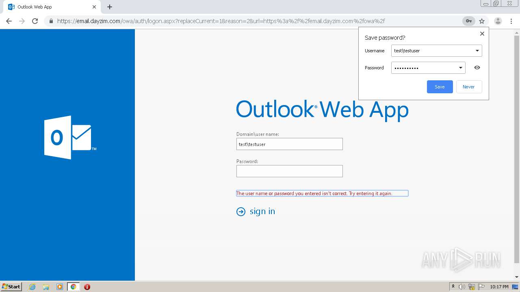Screen dimensions: 520x292
Task: Open media player taskbar icon
Action: coord(60,287)
